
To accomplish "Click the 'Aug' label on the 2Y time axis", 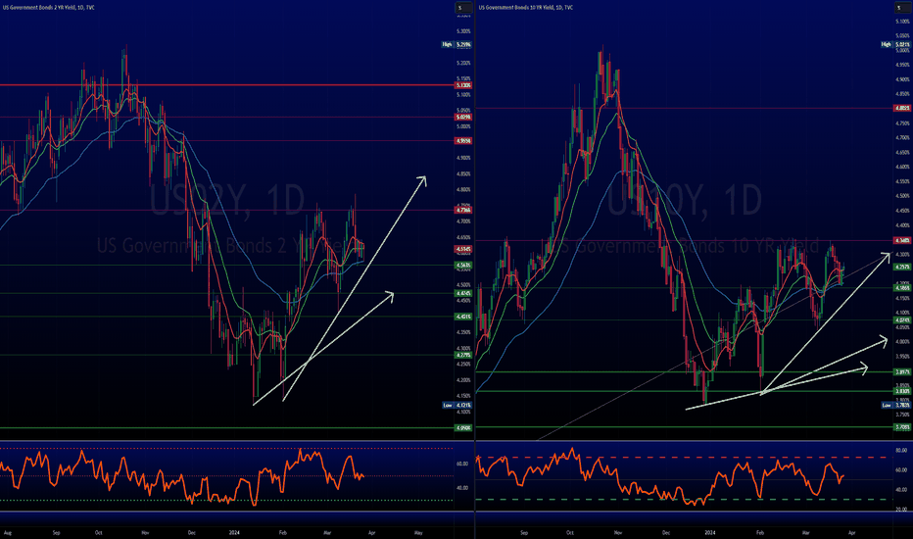I will click(8, 532).
